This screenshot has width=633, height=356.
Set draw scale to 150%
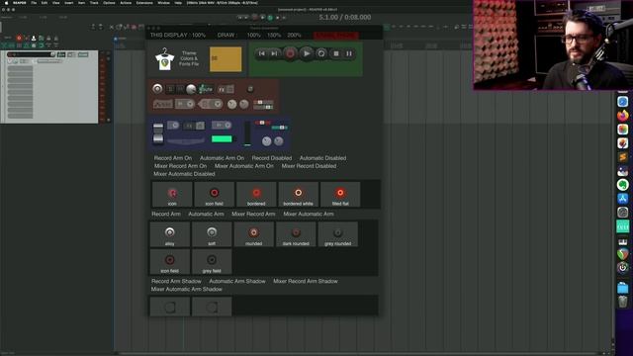[274, 36]
